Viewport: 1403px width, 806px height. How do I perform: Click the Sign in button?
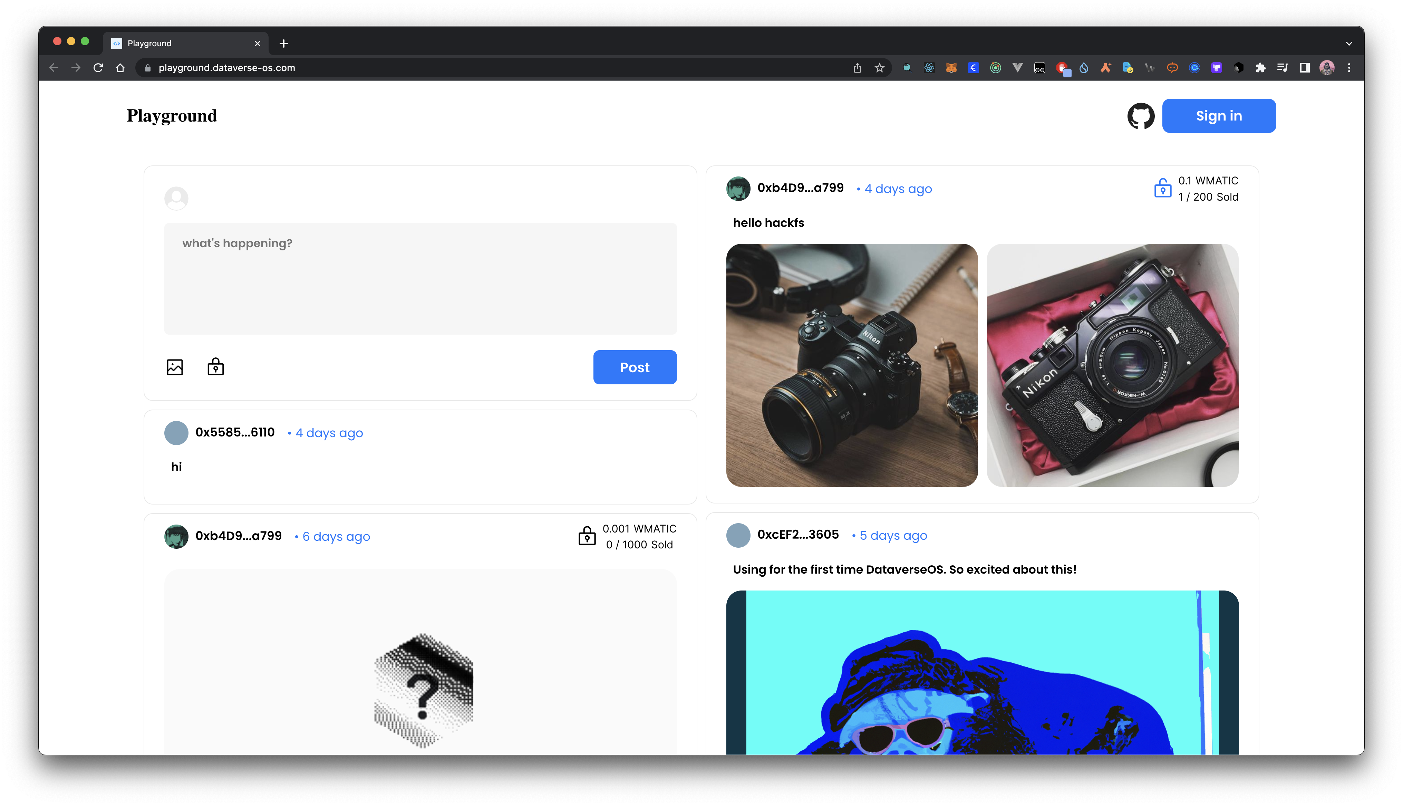(1219, 116)
